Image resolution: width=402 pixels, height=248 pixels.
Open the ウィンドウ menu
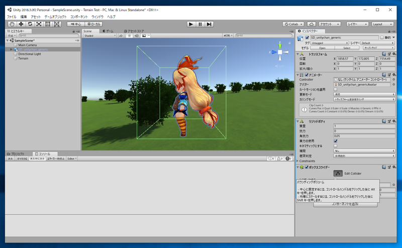click(x=97, y=17)
